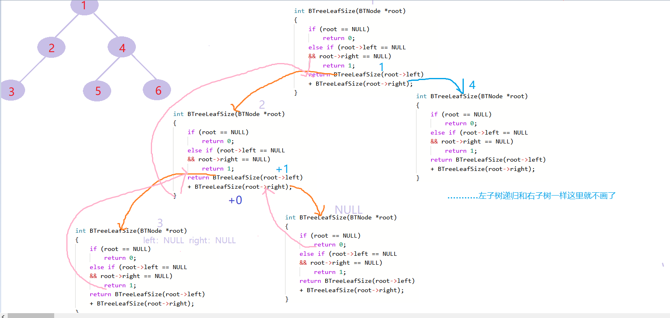This screenshot has width=670, height=318.
Task: Click the pale purple call label "2"
Action: pos(262,105)
